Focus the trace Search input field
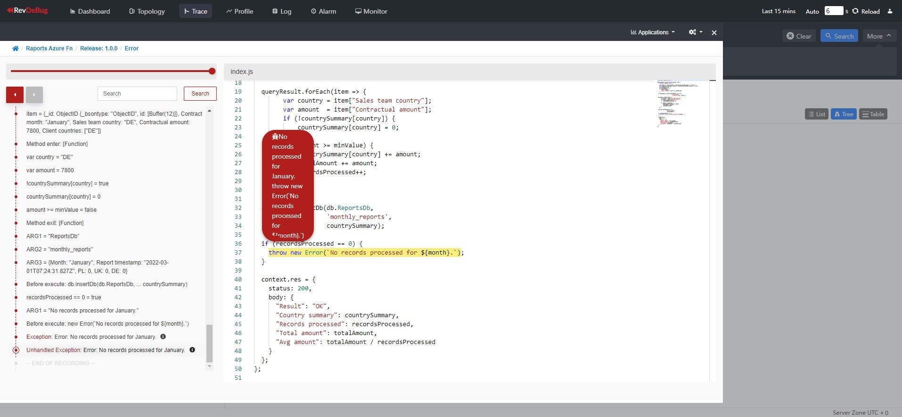 pos(137,94)
